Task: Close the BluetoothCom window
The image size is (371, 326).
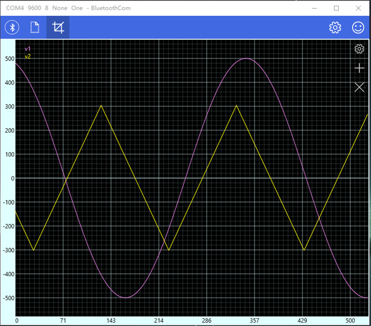Action: [358, 8]
